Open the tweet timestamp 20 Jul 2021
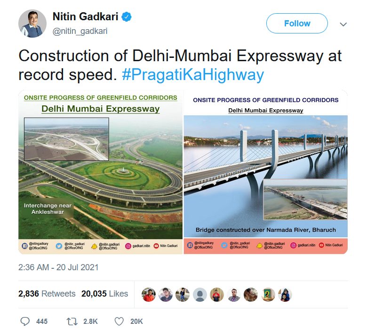The image size is (366, 330). [x=58, y=267]
